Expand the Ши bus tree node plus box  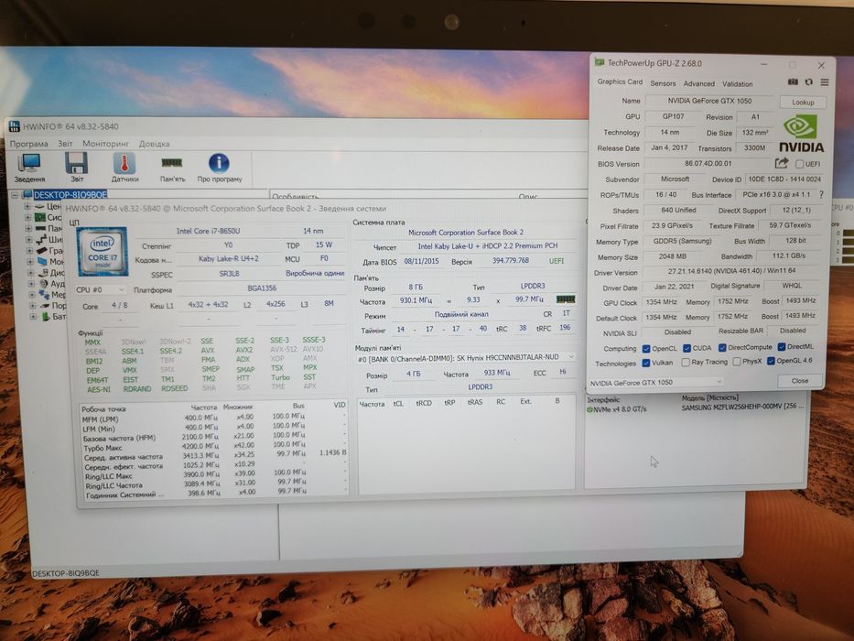click(28, 240)
